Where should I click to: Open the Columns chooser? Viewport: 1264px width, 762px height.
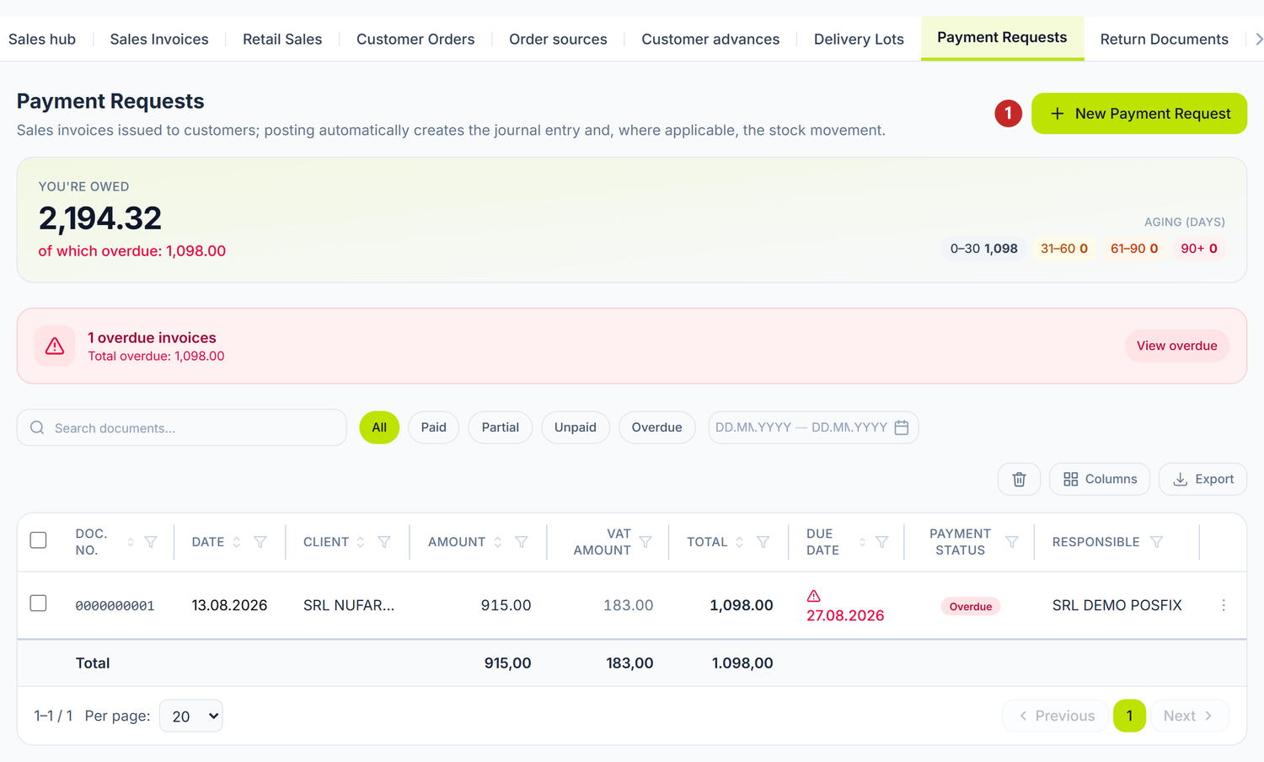click(1100, 479)
